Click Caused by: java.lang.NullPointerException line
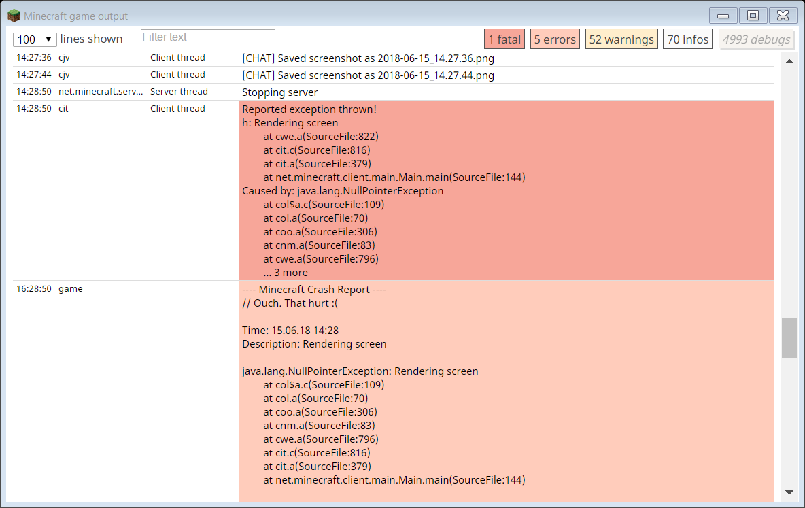 pos(343,190)
